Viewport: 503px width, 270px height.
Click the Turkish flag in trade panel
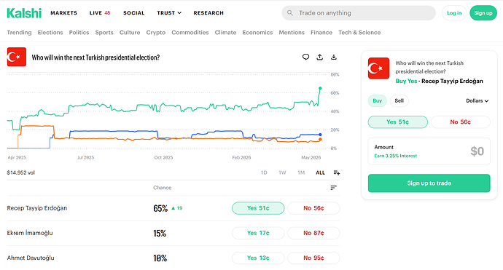tap(378, 68)
